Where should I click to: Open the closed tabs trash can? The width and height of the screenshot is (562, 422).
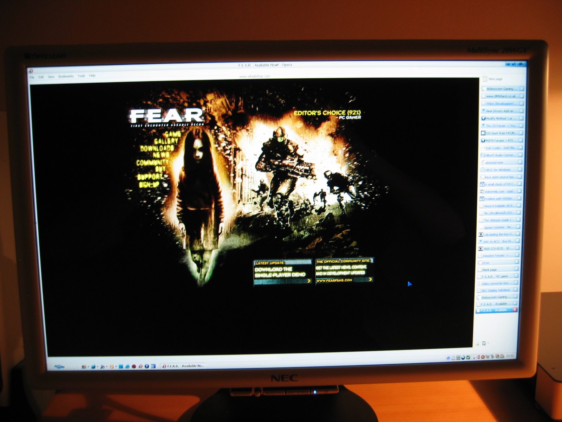coord(484,343)
